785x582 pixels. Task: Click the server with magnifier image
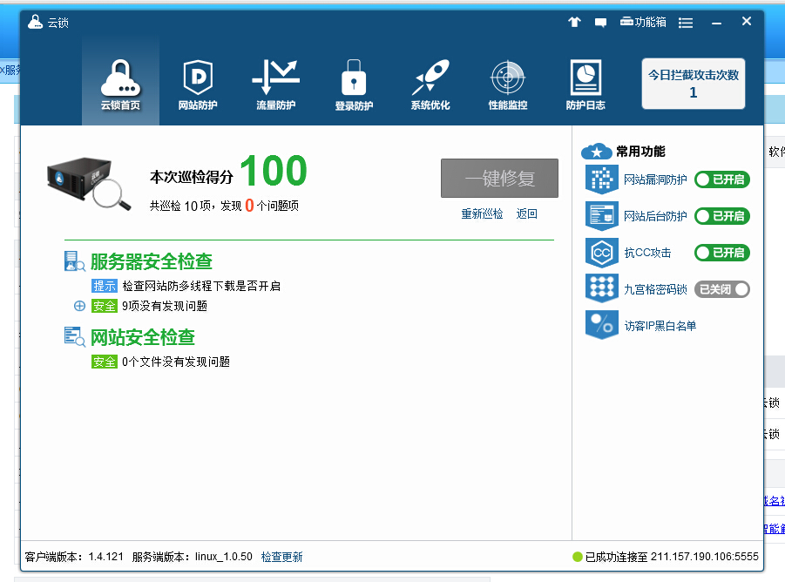tap(89, 183)
